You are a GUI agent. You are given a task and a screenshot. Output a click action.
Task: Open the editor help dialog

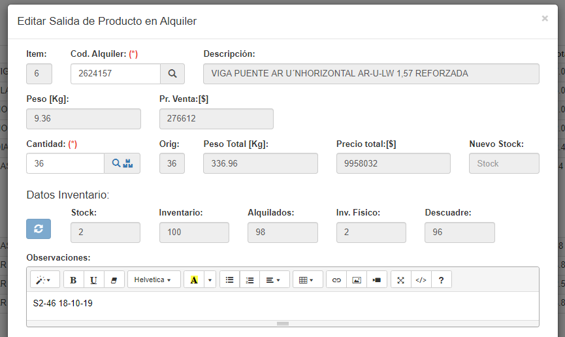(x=442, y=280)
